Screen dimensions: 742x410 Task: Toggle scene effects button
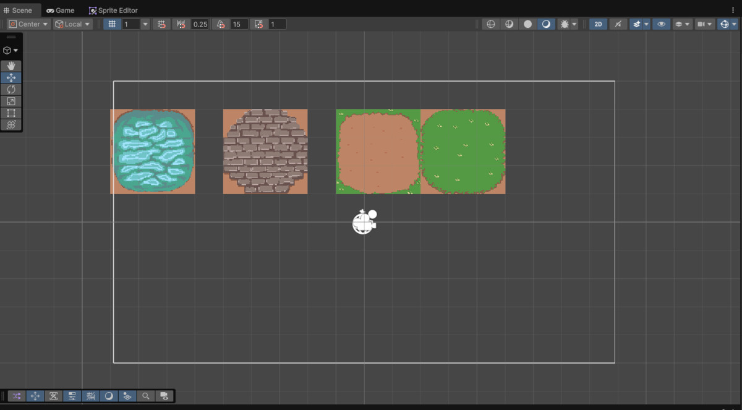coord(636,24)
